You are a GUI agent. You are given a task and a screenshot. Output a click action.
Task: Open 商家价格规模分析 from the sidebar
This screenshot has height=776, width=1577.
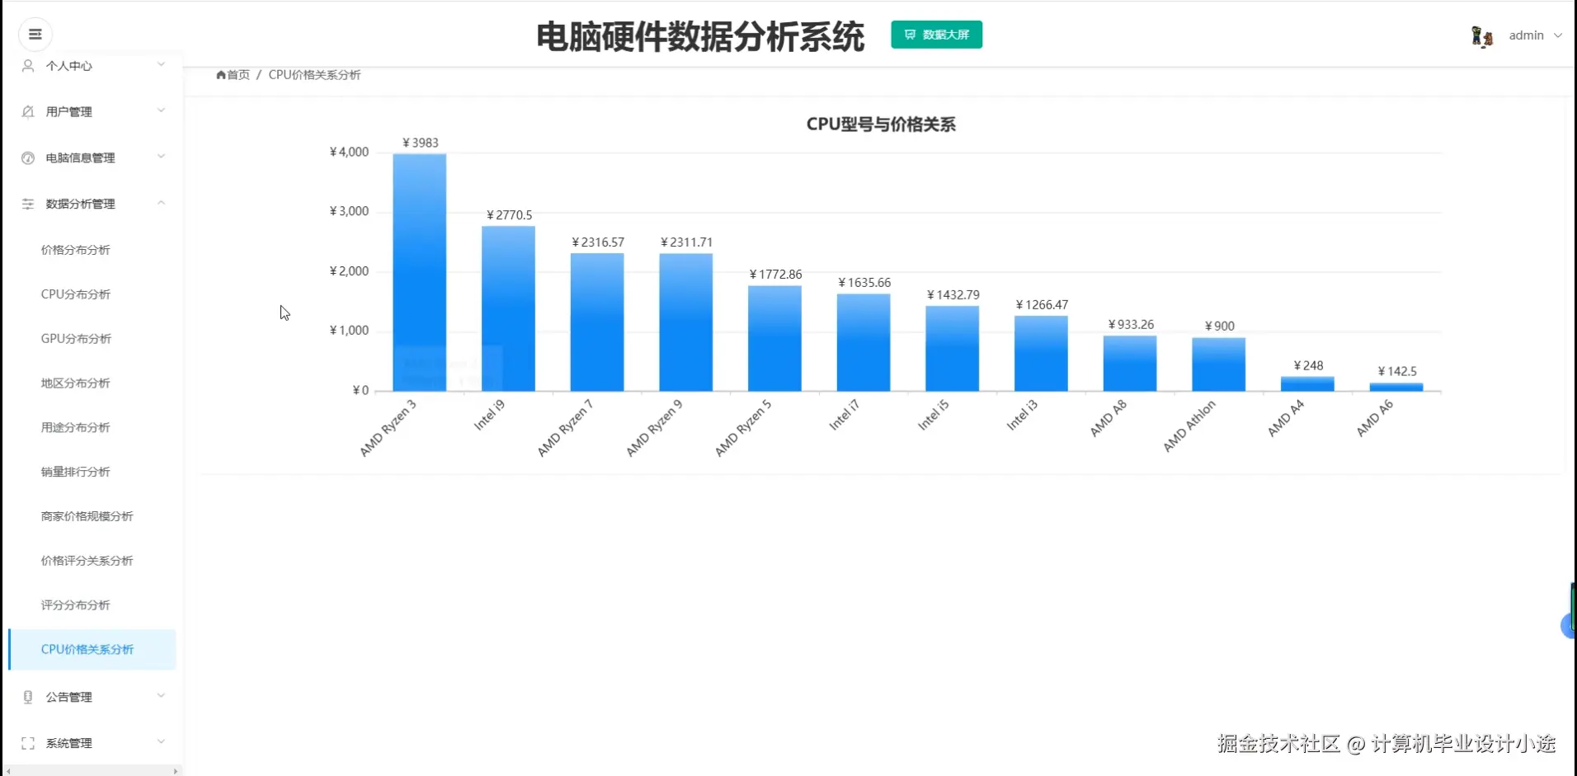coord(86,516)
